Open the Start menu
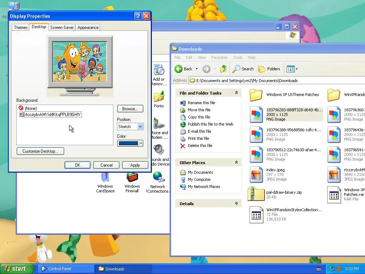The image size is (365, 274). (16, 269)
